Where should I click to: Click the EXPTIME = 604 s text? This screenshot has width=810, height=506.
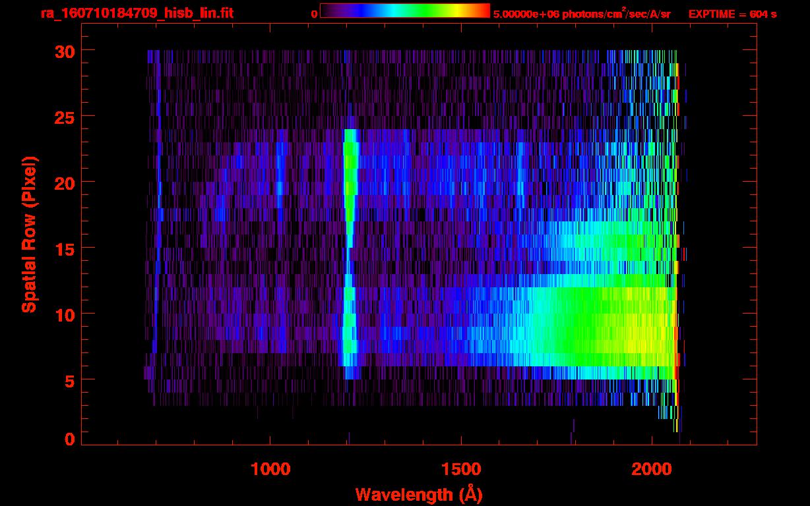[x=732, y=14]
